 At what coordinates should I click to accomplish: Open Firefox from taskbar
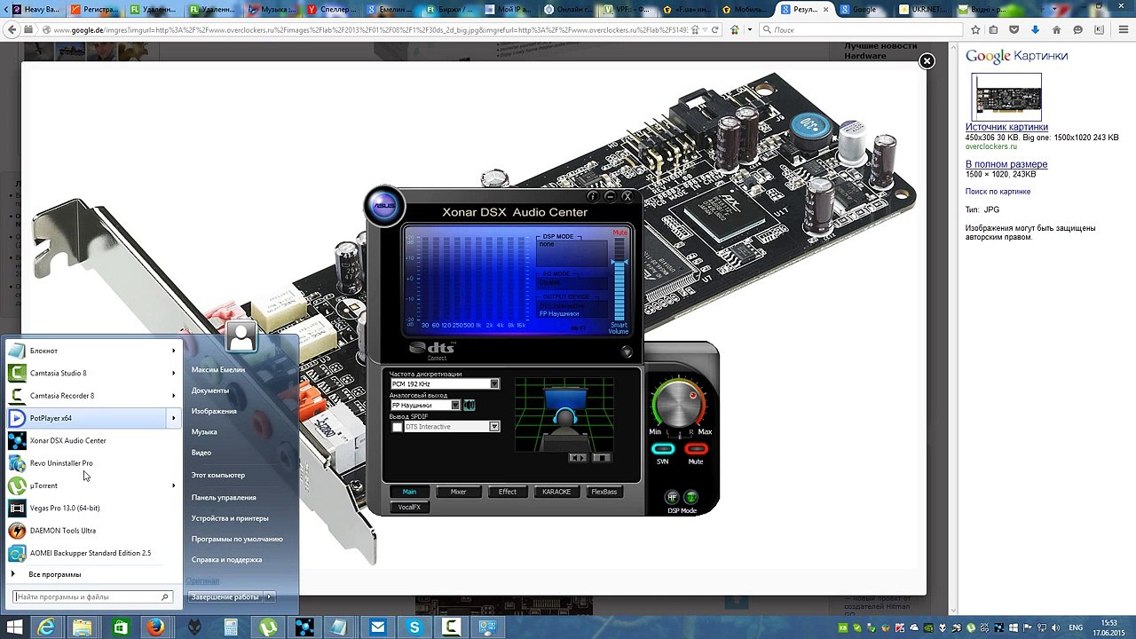click(156, 628)
